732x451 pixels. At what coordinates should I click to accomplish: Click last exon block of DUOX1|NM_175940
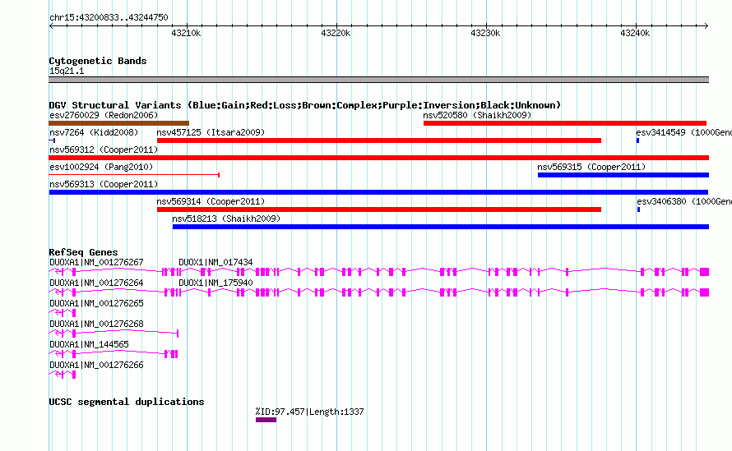[705, 292]
